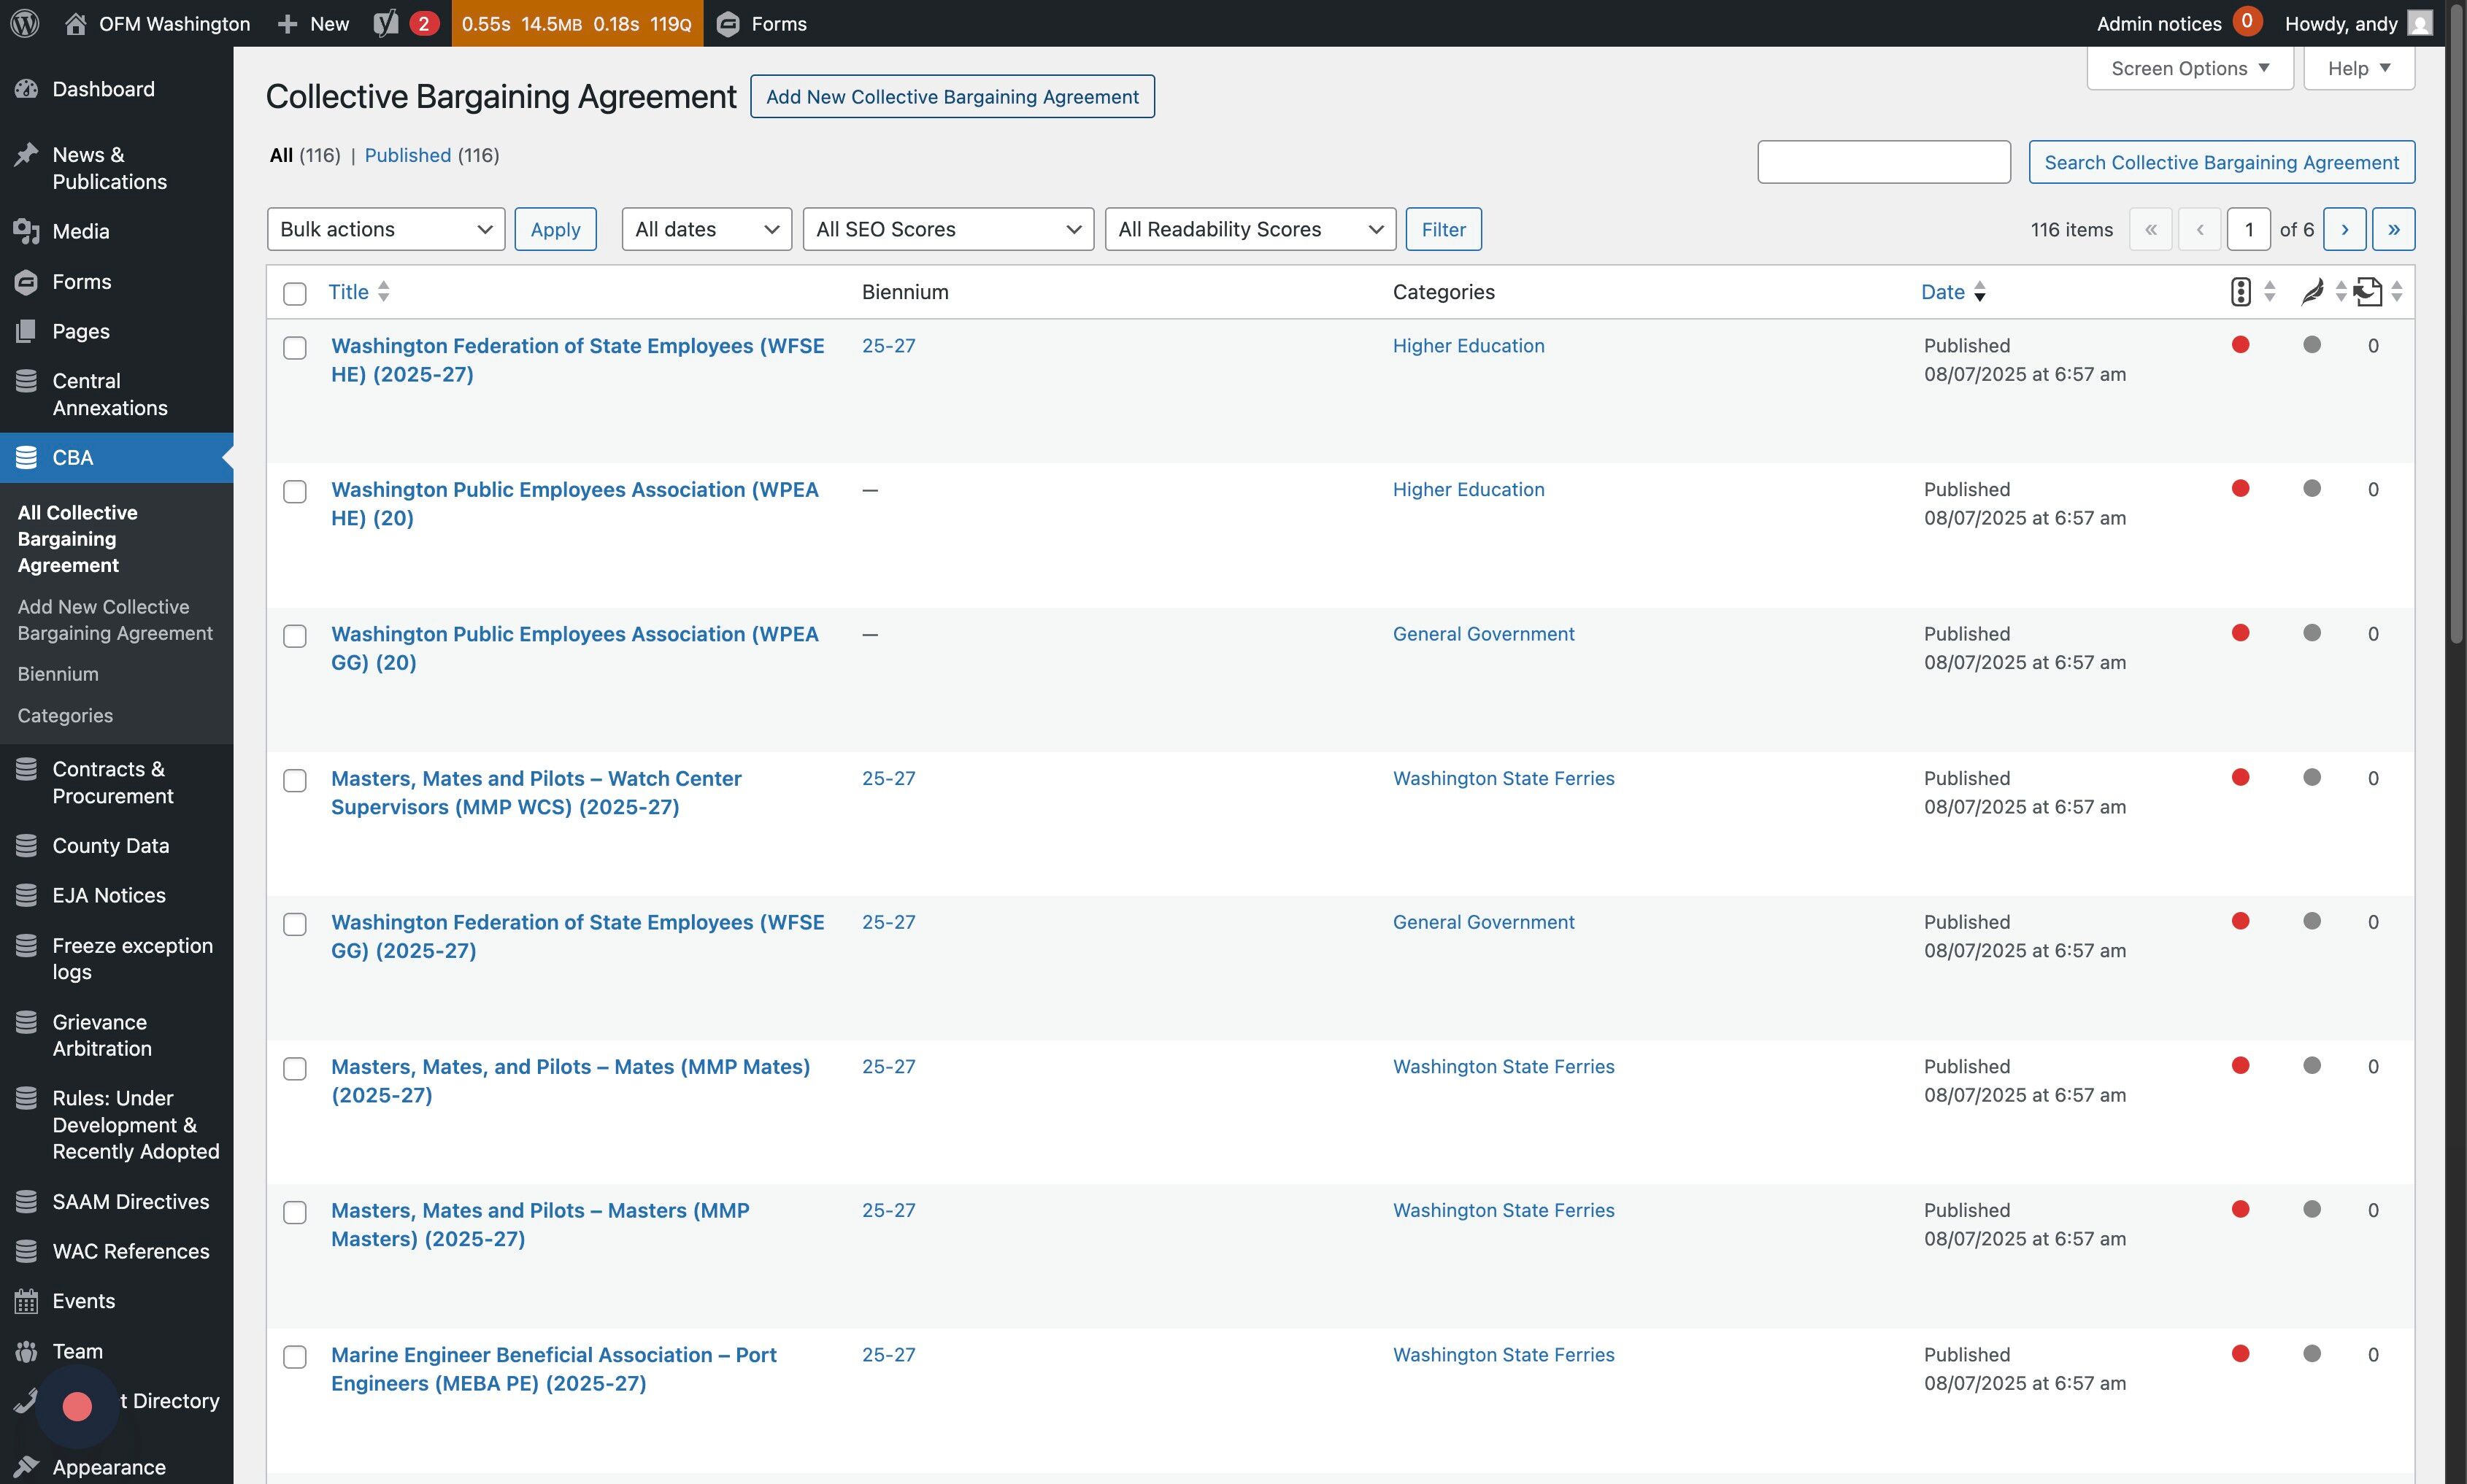The width and height of the screenshot is (2467, 1484).
Task: Open the Bulk actions dropdown
Action: [385, 229]
